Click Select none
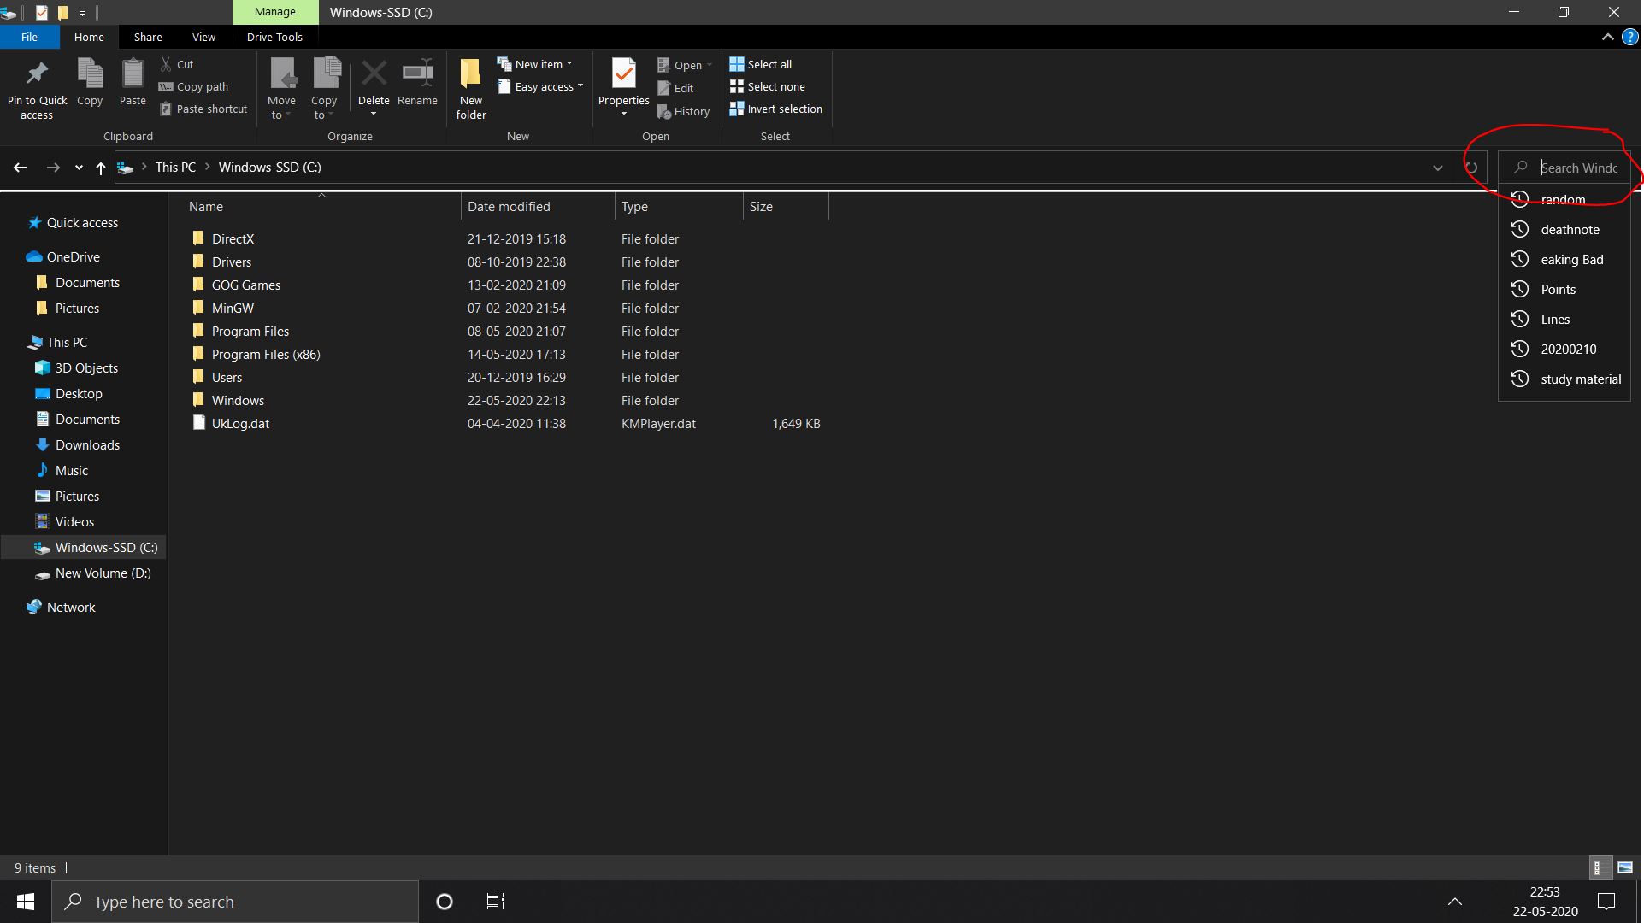1644x923 pixels. pos(768,86)
